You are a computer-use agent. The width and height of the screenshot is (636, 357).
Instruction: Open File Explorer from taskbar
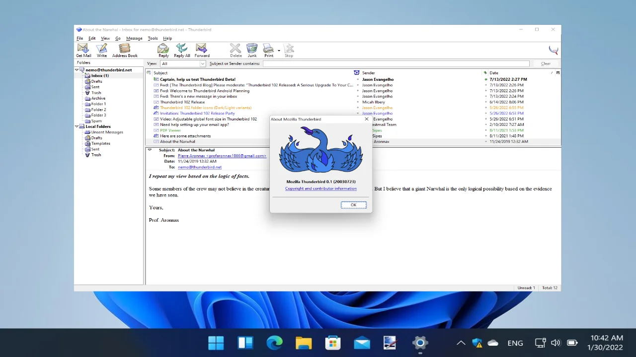tap(304, 343)
